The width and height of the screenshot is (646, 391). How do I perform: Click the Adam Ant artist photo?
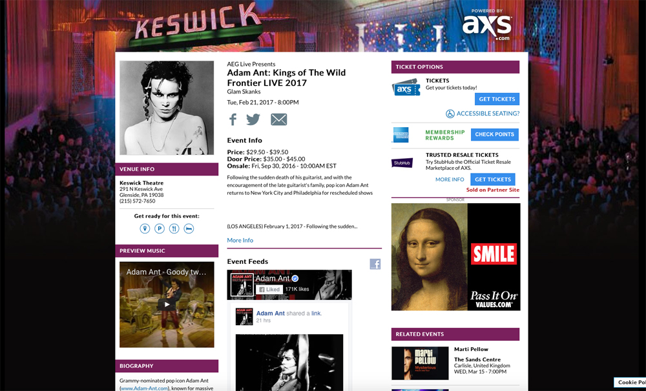tap(167, 108)
